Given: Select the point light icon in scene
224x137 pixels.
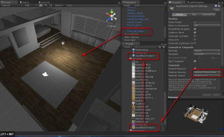Looking at the screenshot, I should point(63,43).
